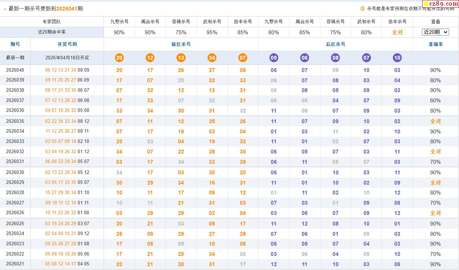Click 全对 in the 2026035 row
The width and height of the screenshot is (459, 270).
point(435,121)
